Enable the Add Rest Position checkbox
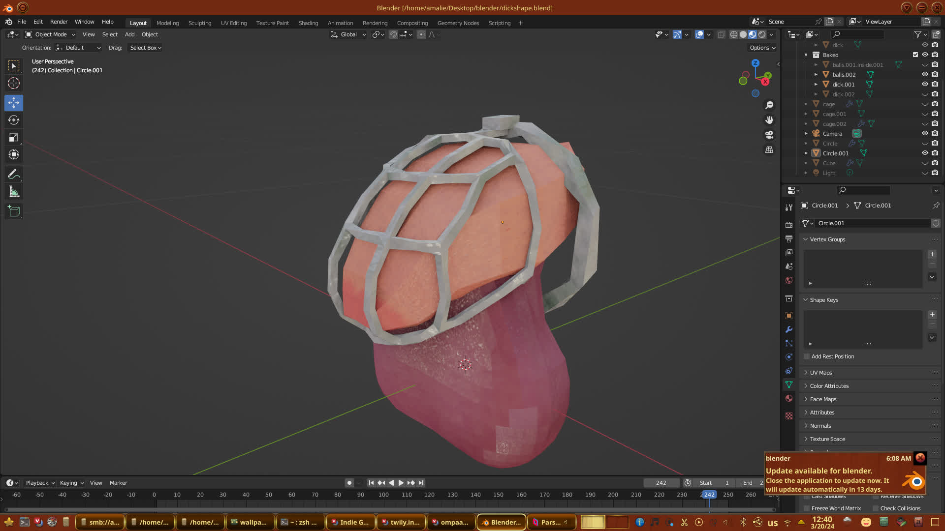The width and height of the screenshot is (945, 531). pyautogui.click(x=807, y=356)
